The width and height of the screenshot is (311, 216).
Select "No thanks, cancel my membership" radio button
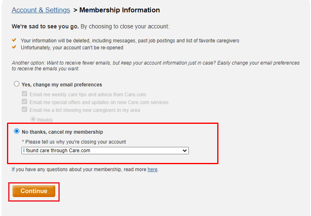16,131
